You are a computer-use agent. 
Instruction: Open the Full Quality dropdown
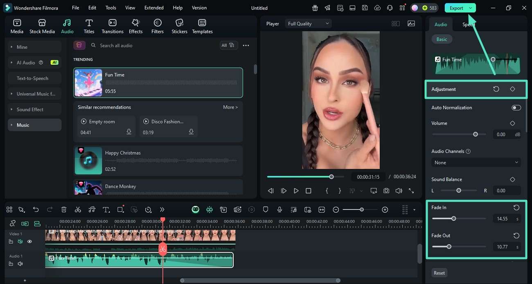308,24
